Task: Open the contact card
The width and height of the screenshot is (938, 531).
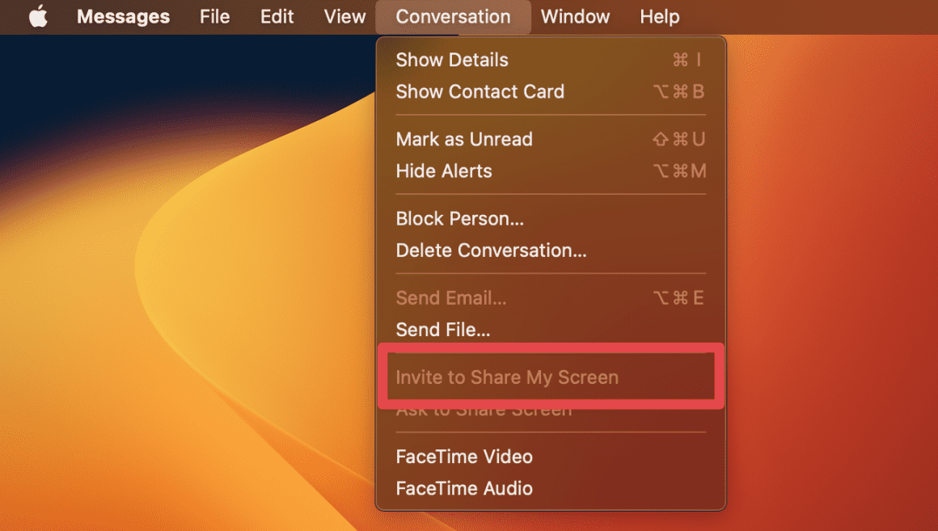Action: point(480,91)
